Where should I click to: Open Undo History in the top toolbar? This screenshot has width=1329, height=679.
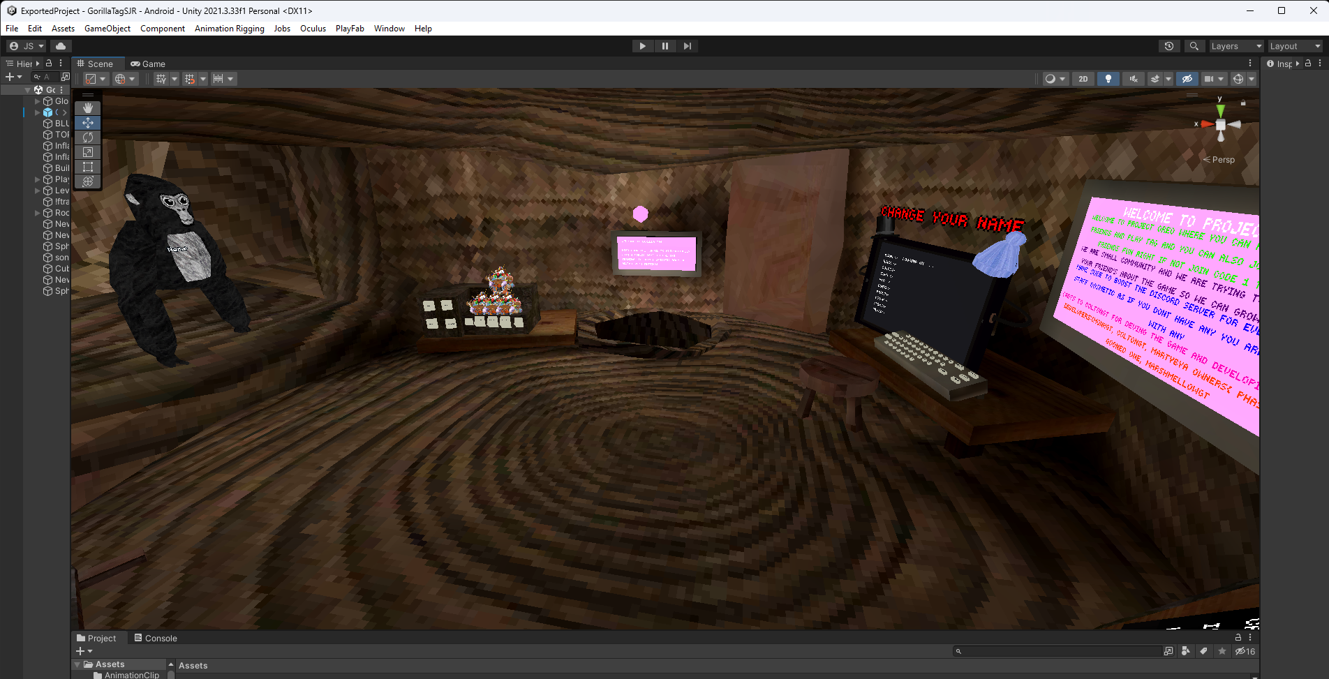coord(1169,46)
